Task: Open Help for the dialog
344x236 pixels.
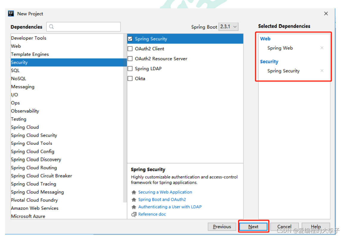Action: pos(316,226)
